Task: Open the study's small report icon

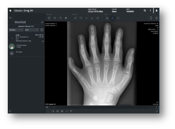Action: point(43,41)
